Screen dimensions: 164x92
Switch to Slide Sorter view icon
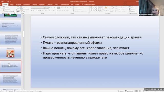click(x=140, y=91)
